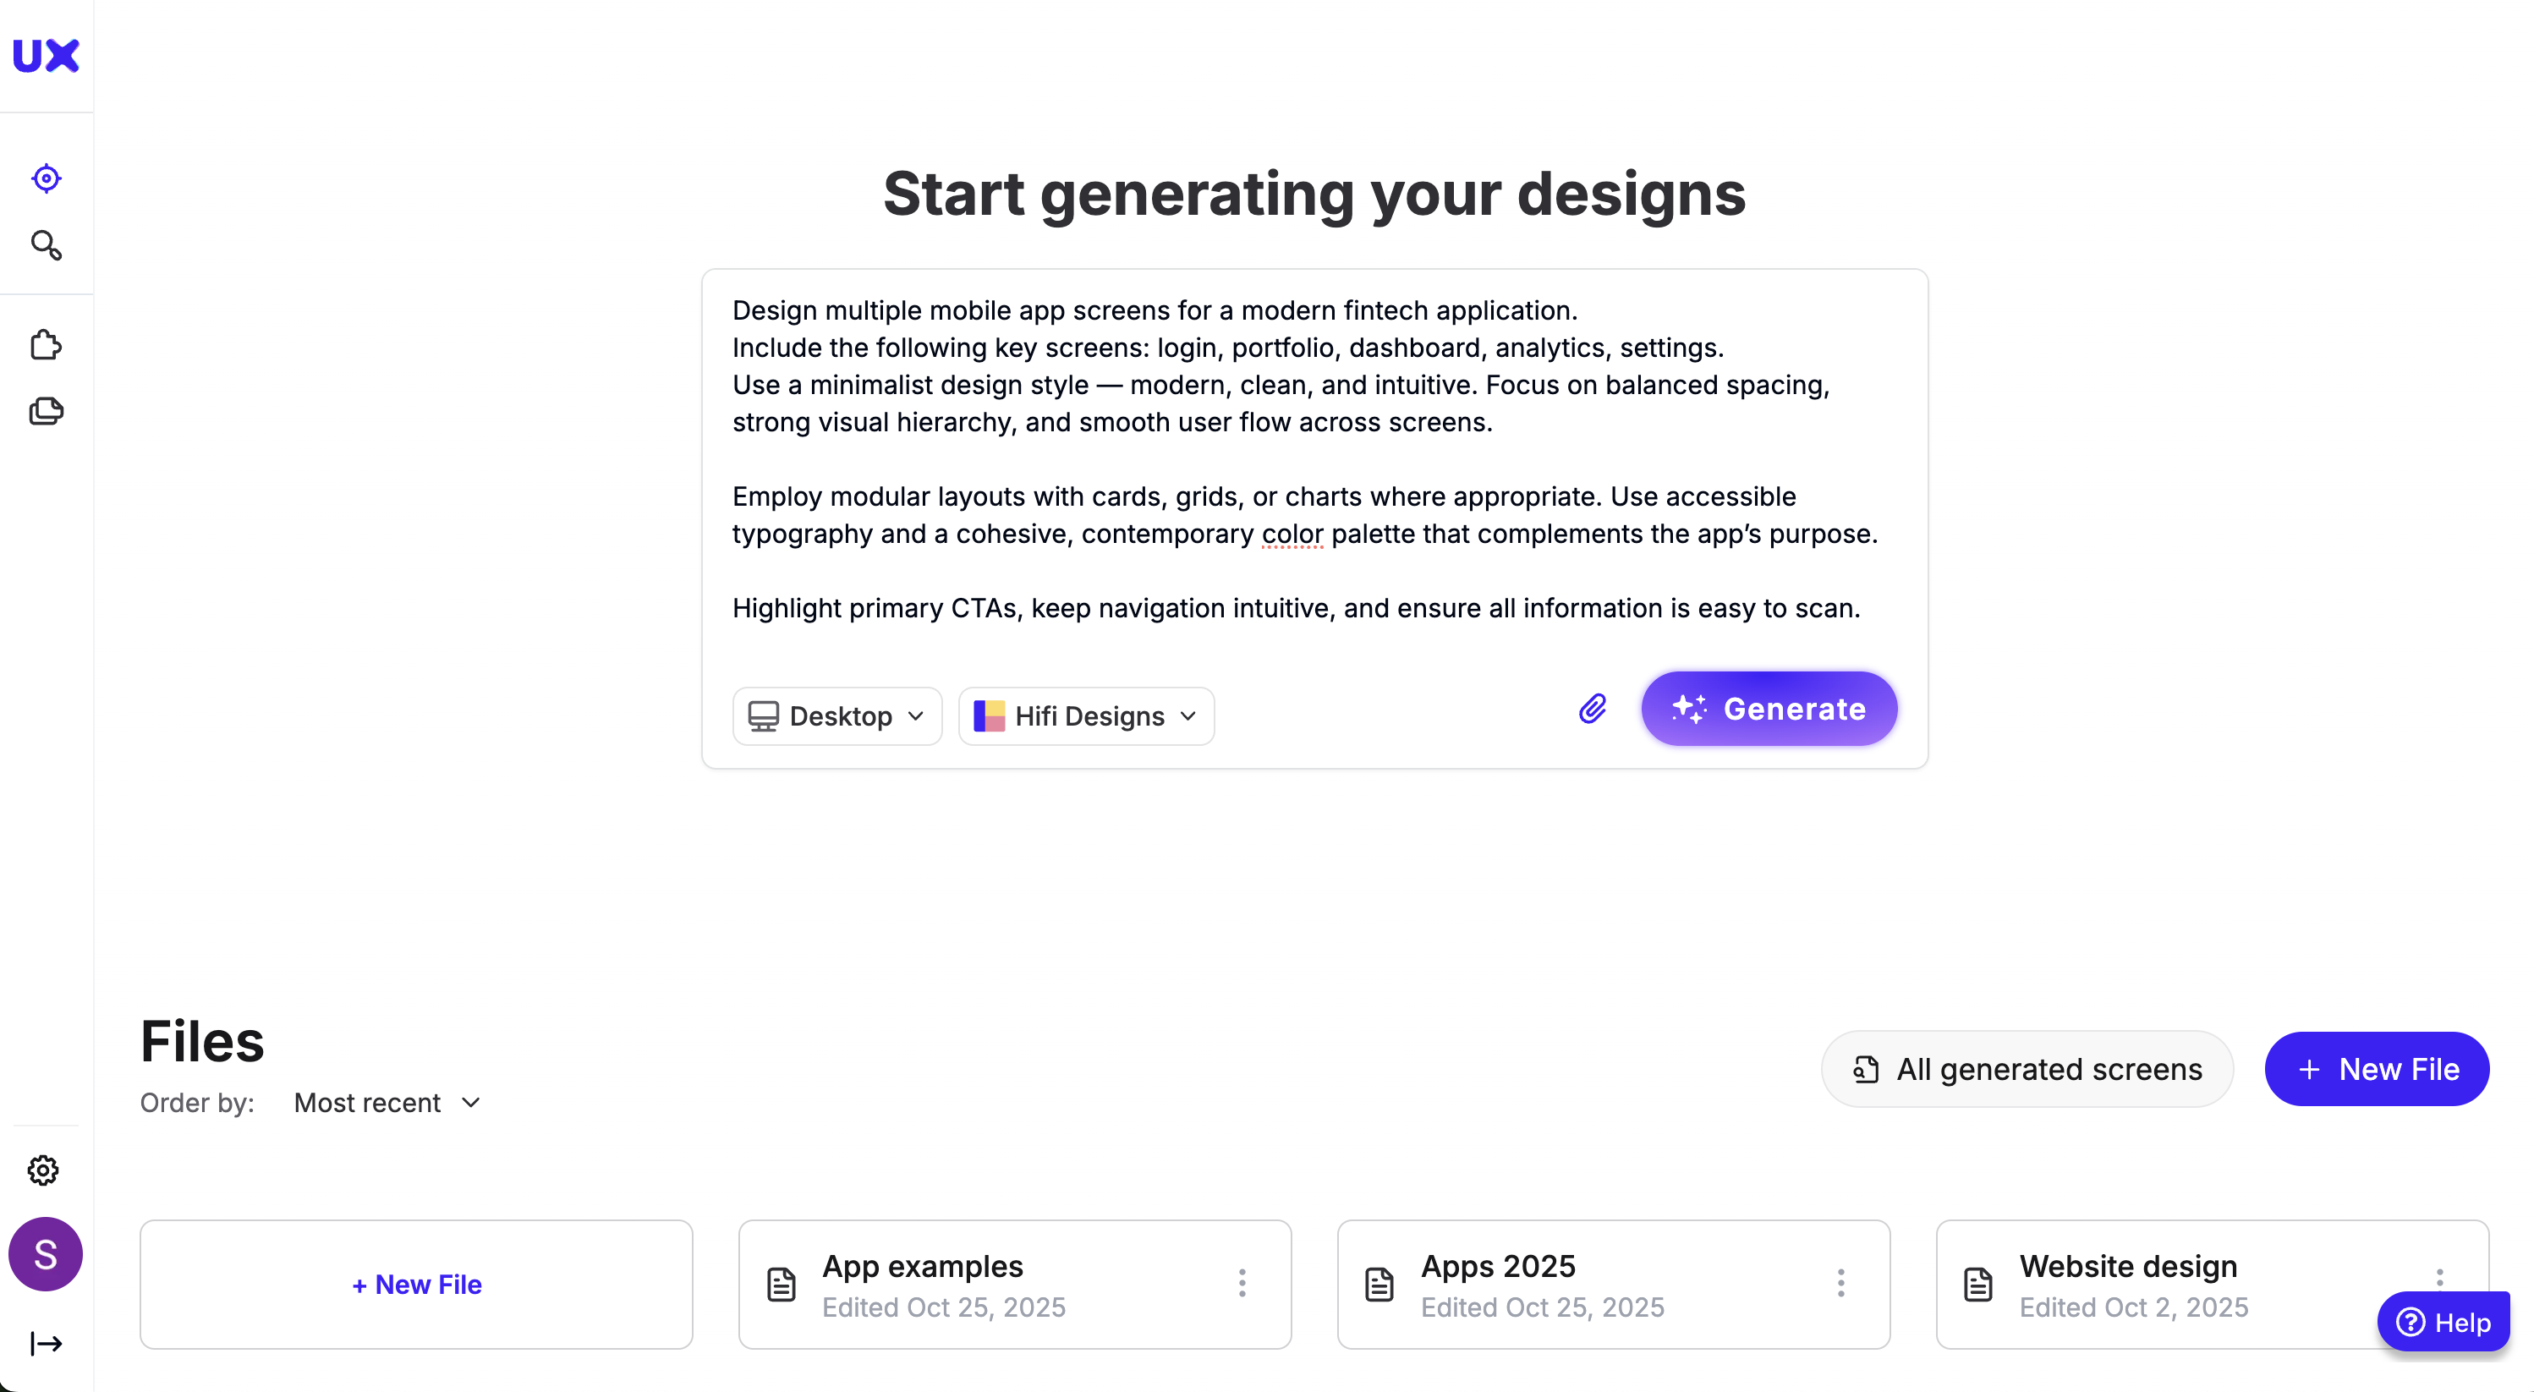Click the + New File card
Image resolution: width=2534 pixels, height=1392 pixels.
[416, 1284]
